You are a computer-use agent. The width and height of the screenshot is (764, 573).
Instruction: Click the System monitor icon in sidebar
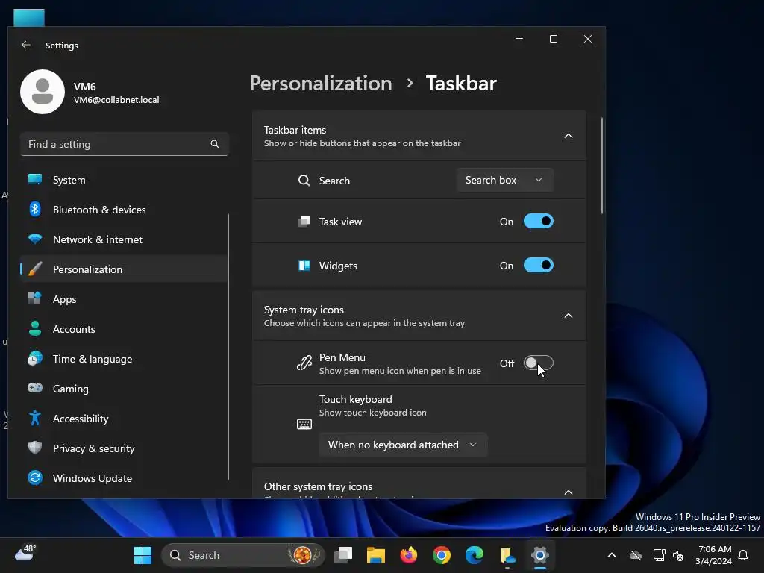coord(34,179)
